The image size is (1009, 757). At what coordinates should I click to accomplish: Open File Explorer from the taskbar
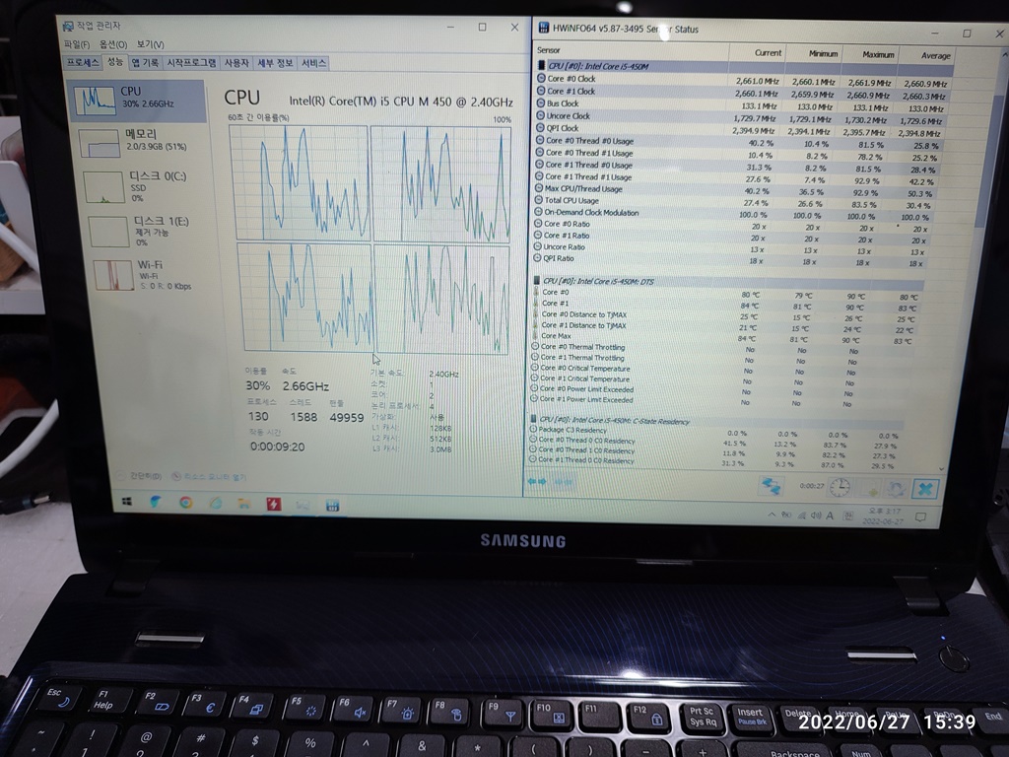[244, 504]
